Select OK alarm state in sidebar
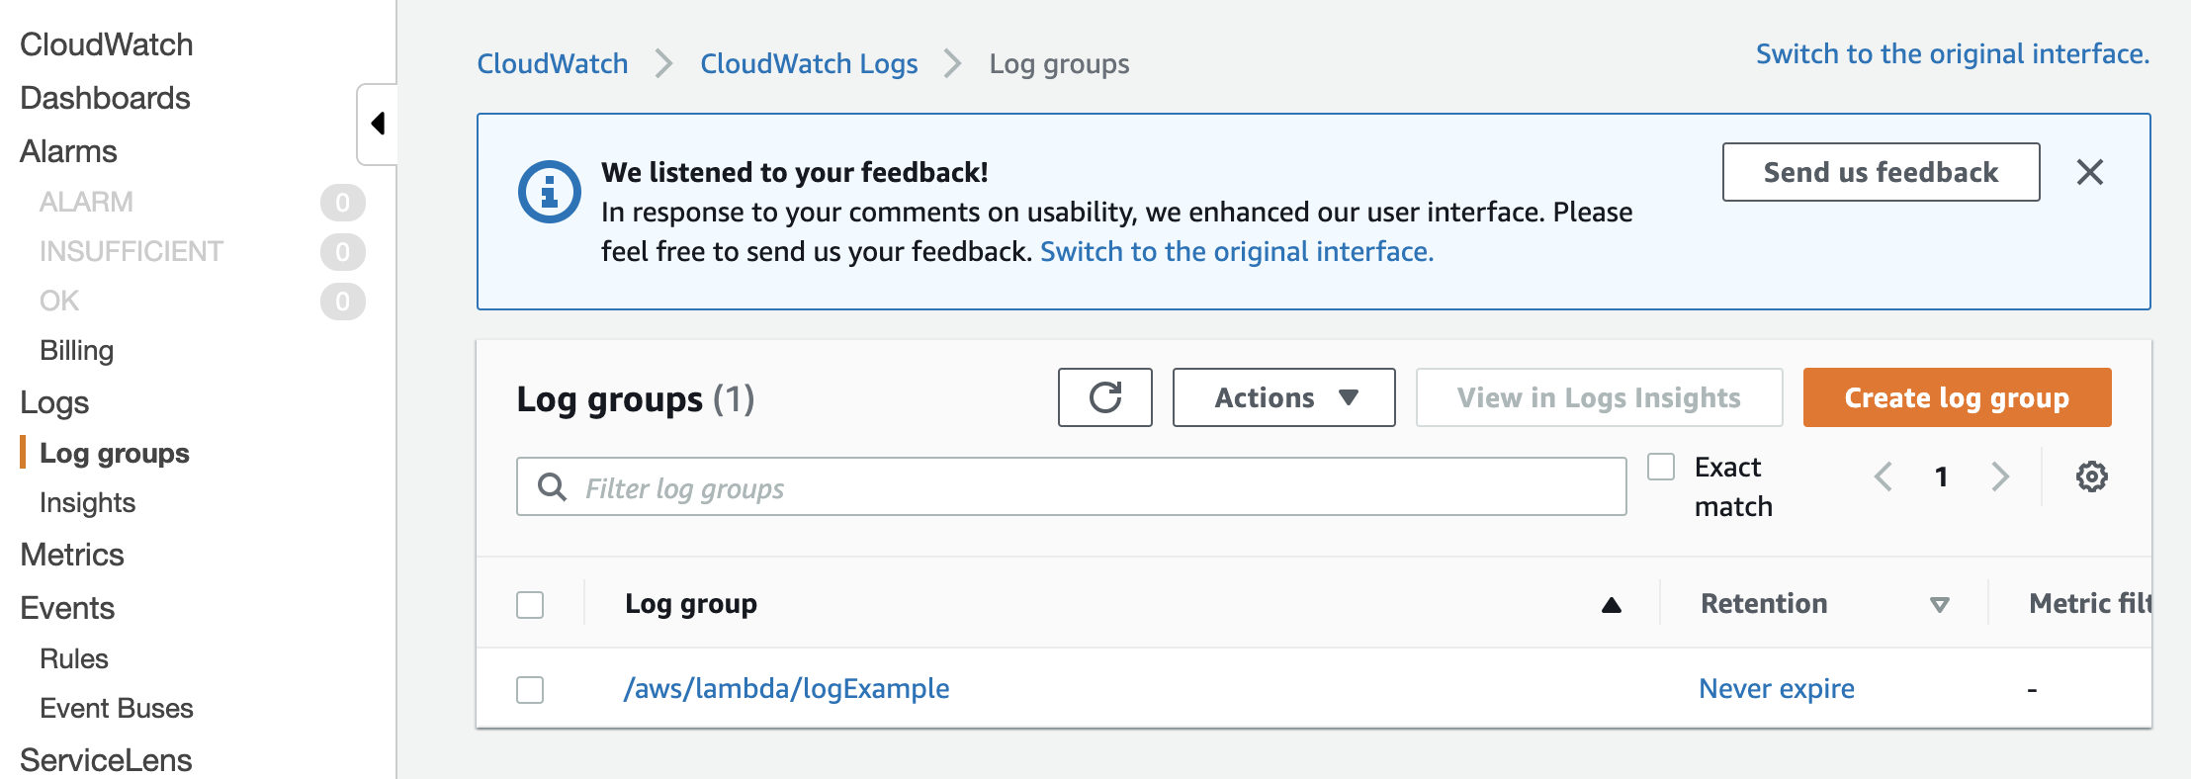Image resolution: width=2191 pixels, height=779 pixels. [59, 301]
